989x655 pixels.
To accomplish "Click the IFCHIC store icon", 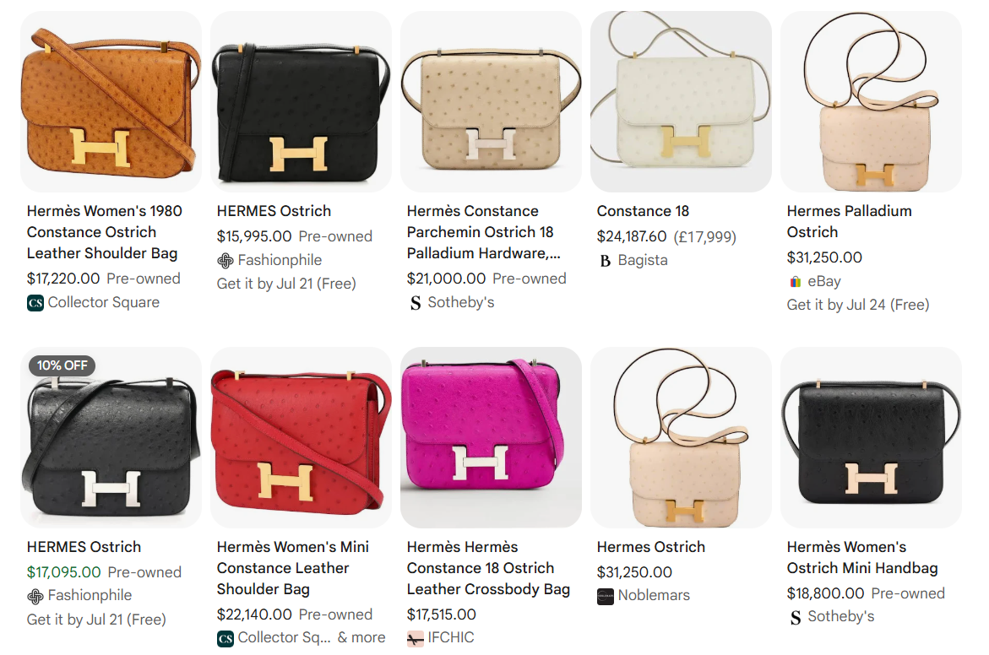I will (415, 639).
